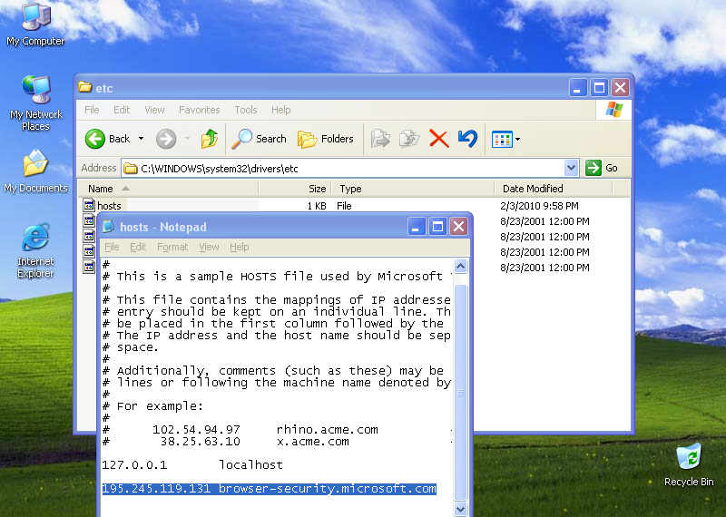Click the x.acme.com example text
The image size is (726, 517).
[x=313, y=442]
